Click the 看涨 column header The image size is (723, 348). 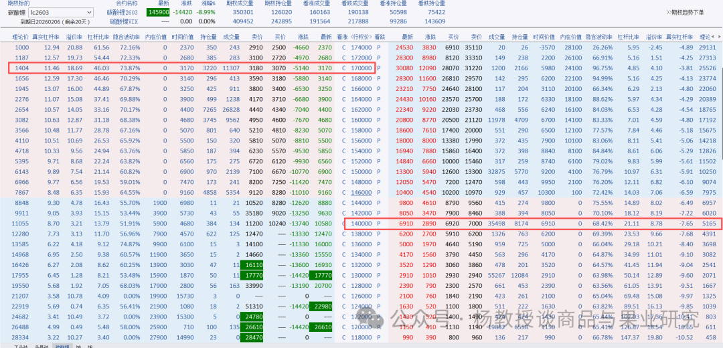click(341, 37)
